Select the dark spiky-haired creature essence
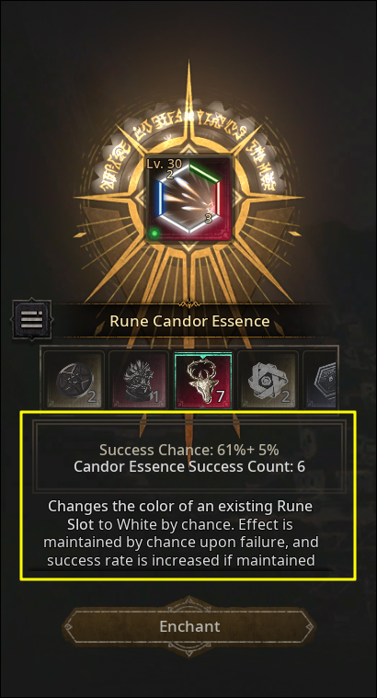 pos(139,380)
